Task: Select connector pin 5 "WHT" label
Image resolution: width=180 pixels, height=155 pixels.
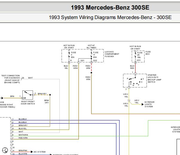Action: (21, 132)
